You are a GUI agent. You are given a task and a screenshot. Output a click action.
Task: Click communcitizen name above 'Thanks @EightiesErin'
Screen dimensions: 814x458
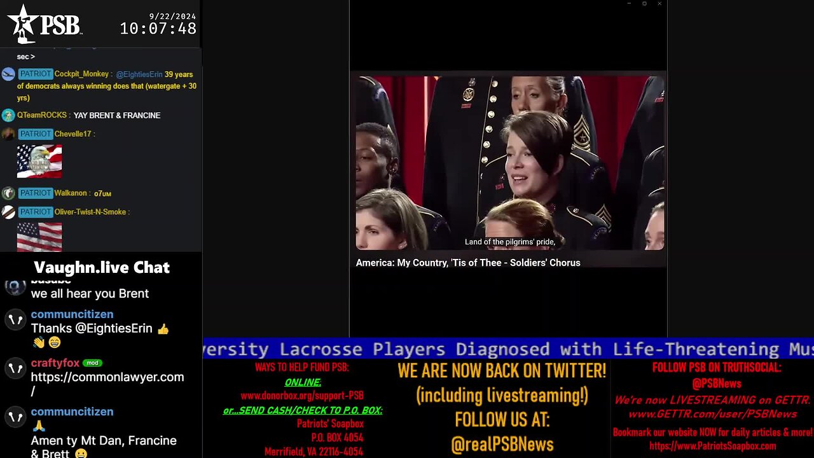click(72, 314)
